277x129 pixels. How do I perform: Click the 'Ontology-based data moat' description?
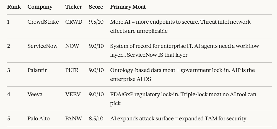(x=182, y=75)
